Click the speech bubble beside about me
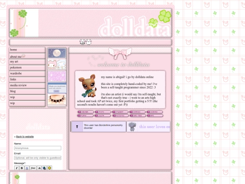Image resolution: width=245 pixels, height=184 pixels. tap(24, 56)
